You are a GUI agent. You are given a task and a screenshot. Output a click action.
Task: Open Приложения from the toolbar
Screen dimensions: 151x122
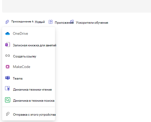point(64,23)
